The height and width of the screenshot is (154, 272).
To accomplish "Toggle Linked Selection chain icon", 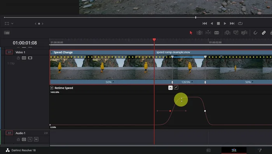I will click(x=264, y=33).
